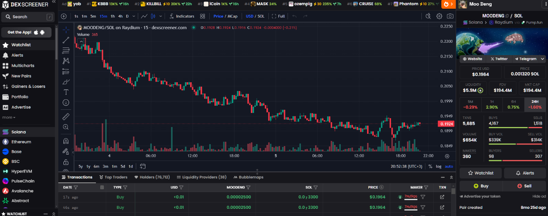Expand the 'more' sidebar menu
This screenshot has width=548, height=216.
(9, 117)
